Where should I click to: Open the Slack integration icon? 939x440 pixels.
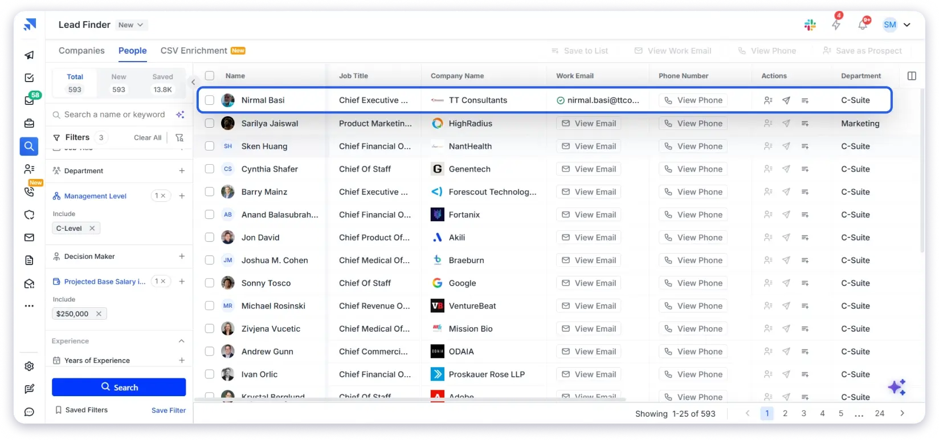tap(810, 25)
